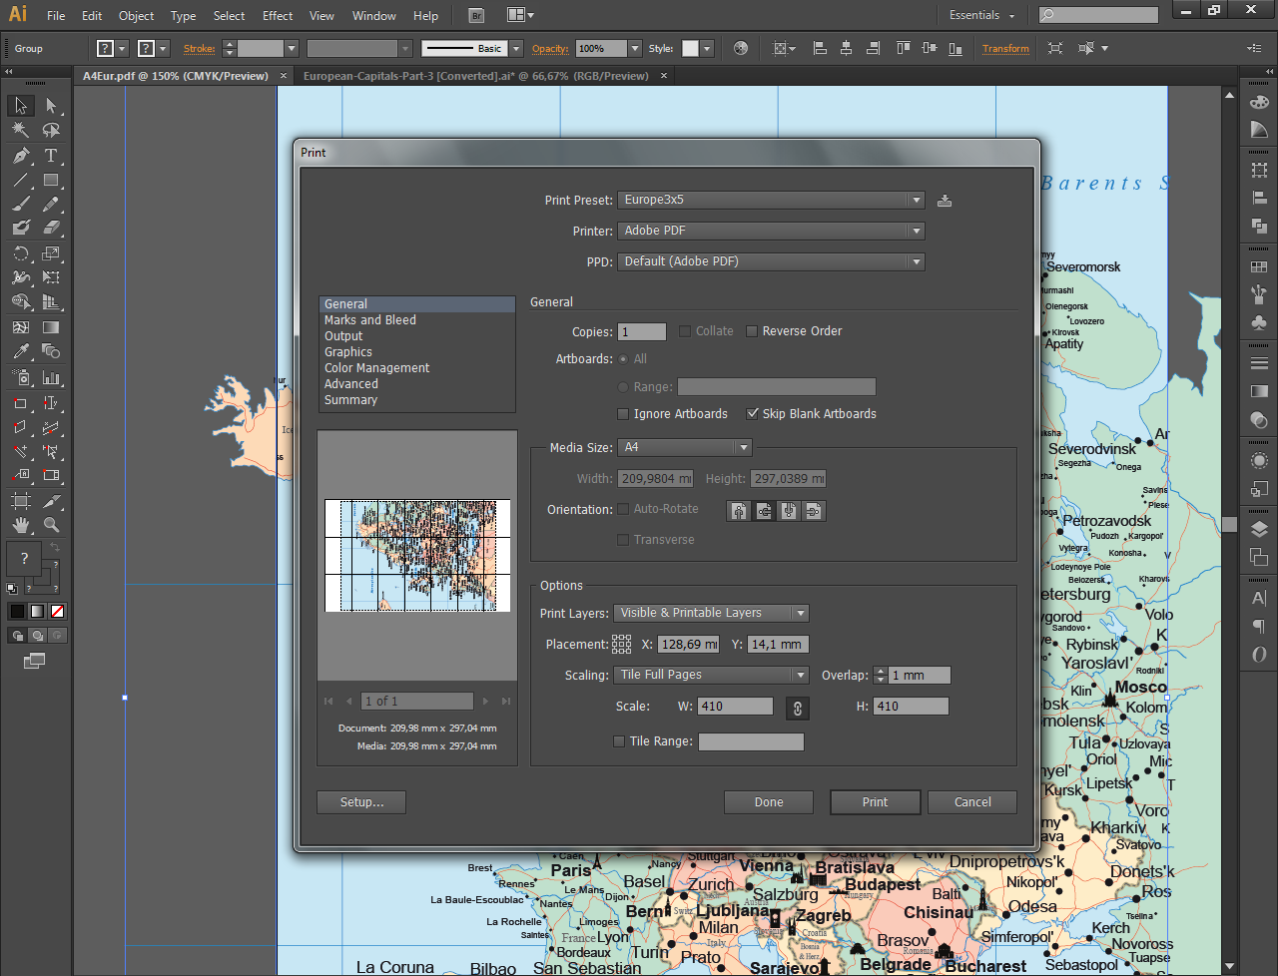1278x976 pixels.
Task: Activate the Magic Wand tool
Action: pyautogui.click(x=20, y=130)
